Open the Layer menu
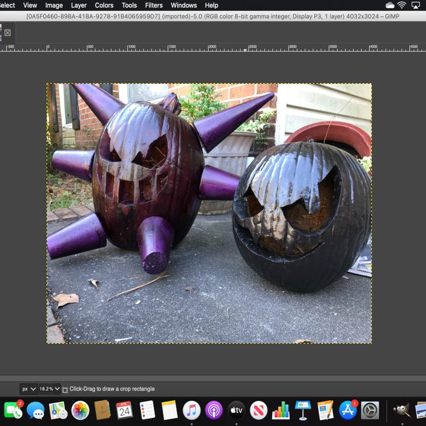Screen dimensions: 426x426 (x=79, y=5)
